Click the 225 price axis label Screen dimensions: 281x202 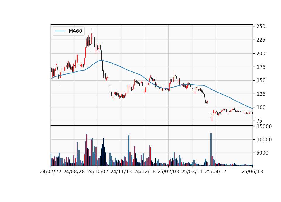pyautogui.click(x=261, y=40)
